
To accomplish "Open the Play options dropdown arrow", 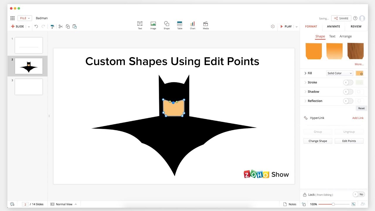I will coord(296,27).
